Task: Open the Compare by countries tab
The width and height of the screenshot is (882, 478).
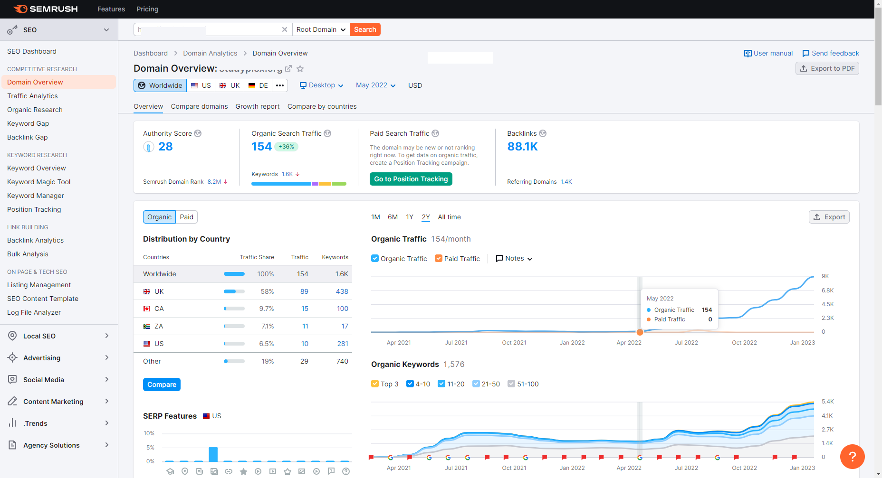Action: click(x=322, y=106)
